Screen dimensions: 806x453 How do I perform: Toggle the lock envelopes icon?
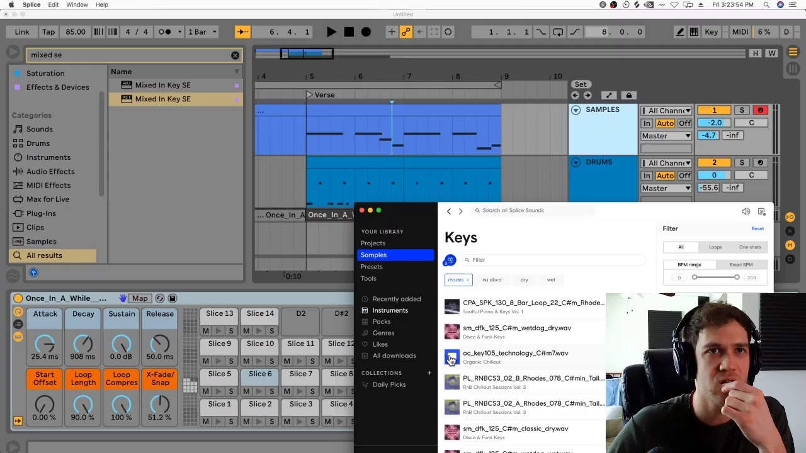(628, 96)
